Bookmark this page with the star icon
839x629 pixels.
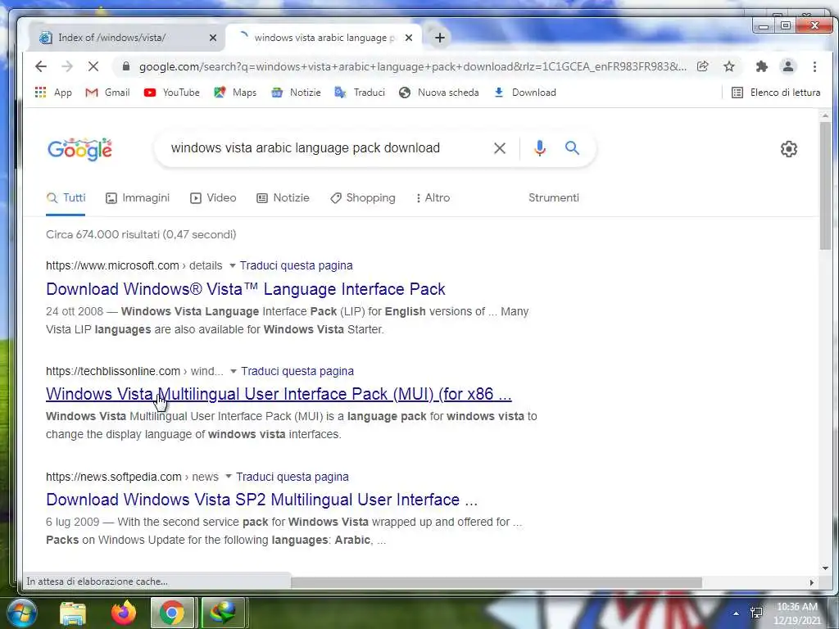[728, 66]
